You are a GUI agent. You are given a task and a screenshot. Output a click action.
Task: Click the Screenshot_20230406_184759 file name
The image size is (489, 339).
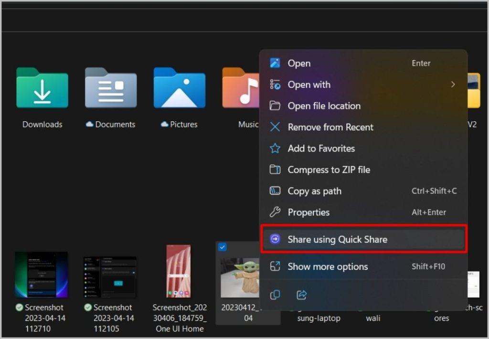180,318
